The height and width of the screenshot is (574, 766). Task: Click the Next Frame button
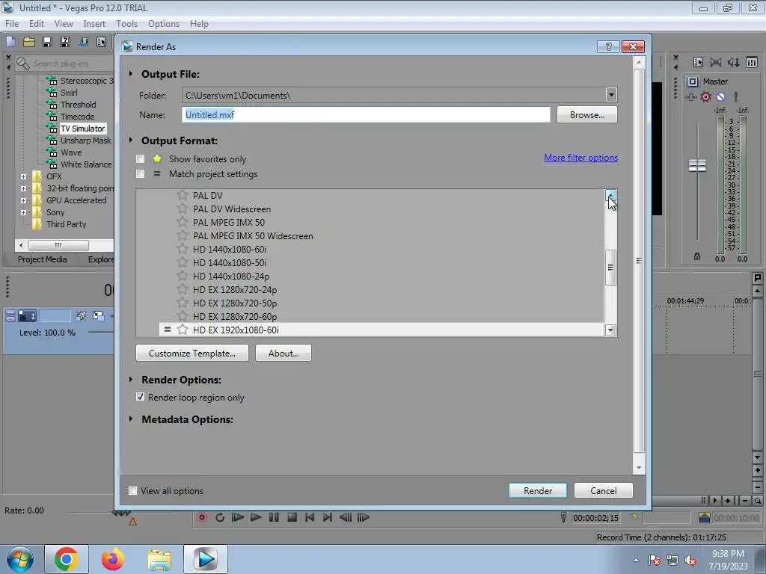[364, 517]
